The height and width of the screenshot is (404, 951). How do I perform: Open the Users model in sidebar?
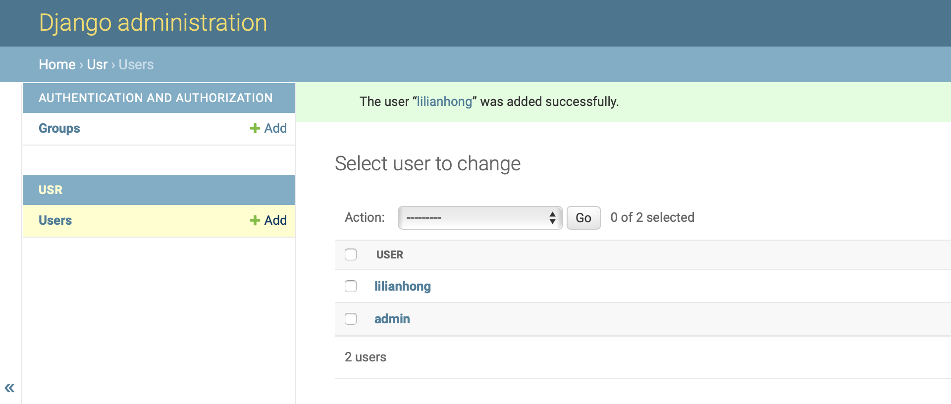(x=55, y=220)
